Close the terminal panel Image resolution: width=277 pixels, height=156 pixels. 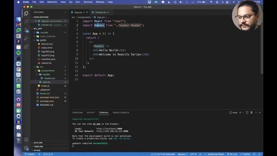[260, 113]
